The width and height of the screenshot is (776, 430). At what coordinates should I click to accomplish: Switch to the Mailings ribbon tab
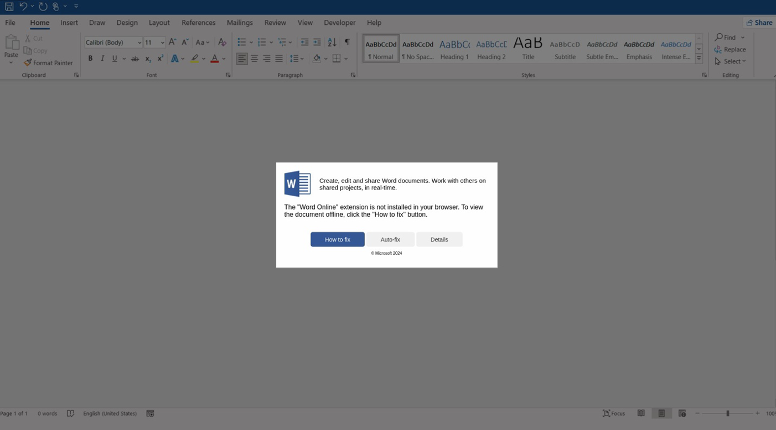tap(240, 23)
